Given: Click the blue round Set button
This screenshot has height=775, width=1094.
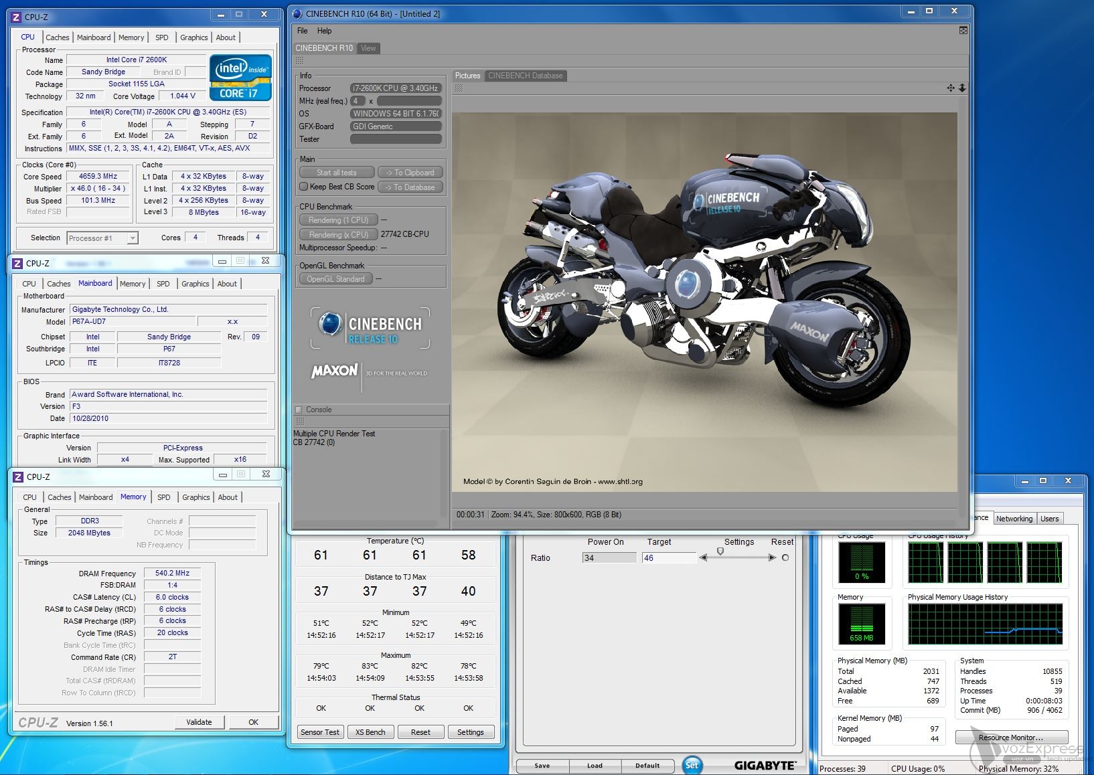Looking at the screenshot, I should (692, 765).
